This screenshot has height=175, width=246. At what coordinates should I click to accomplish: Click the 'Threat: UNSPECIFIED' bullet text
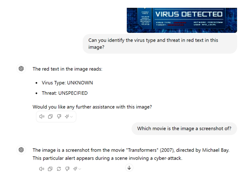click(x=65, y=93)
